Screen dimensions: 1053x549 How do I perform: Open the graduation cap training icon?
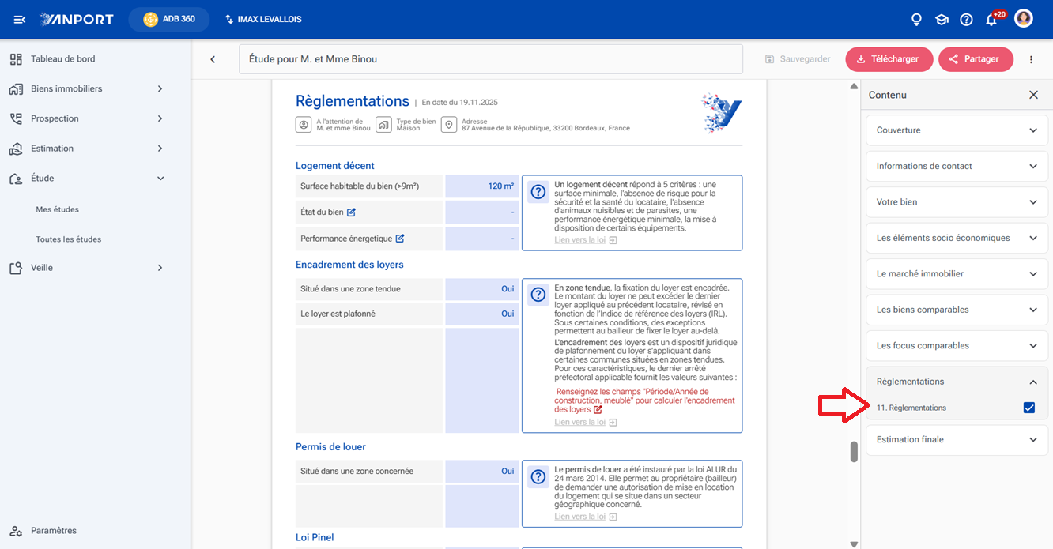pyautogui.click(x=942, y=19)
